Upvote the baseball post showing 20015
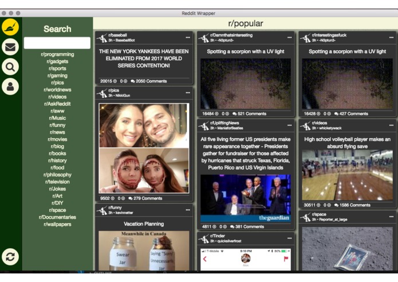 (x=115, y=81)
